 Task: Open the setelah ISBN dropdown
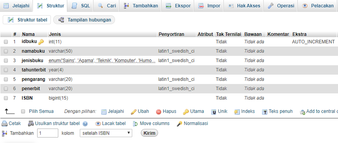point(106,133)
